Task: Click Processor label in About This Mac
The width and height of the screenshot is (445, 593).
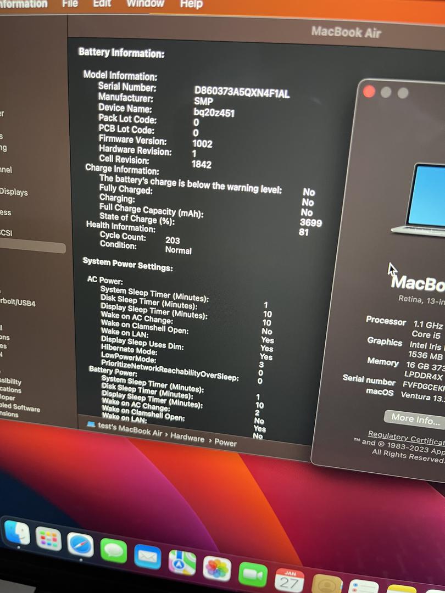Action: 386,321
